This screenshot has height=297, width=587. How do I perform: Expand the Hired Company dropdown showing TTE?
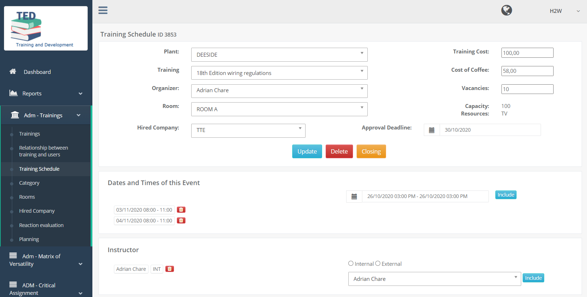coord(248,131)
